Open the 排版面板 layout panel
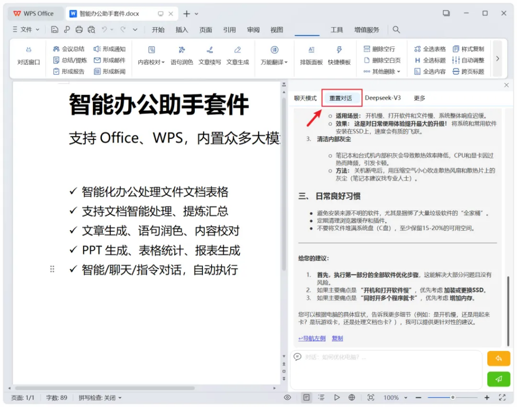 coord(311,55)
